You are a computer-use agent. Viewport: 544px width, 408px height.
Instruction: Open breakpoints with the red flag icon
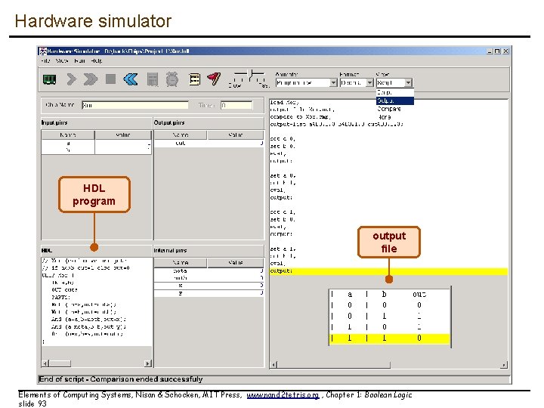tap(214, 79)
